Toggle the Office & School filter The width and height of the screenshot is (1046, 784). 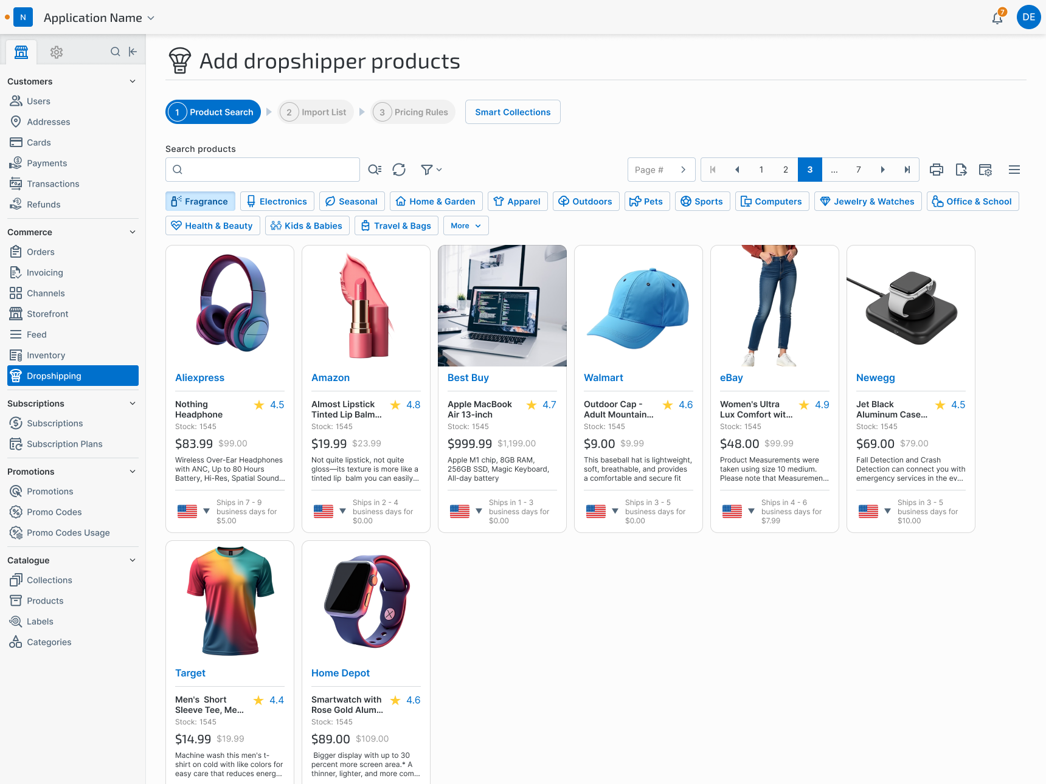[973, 201]
